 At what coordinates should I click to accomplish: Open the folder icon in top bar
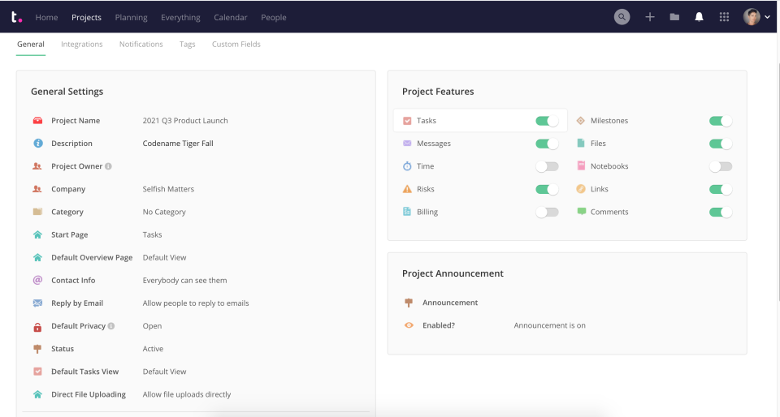pos(674,17)
